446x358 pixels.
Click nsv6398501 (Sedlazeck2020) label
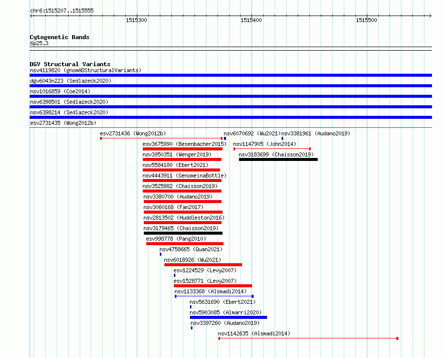69,102
